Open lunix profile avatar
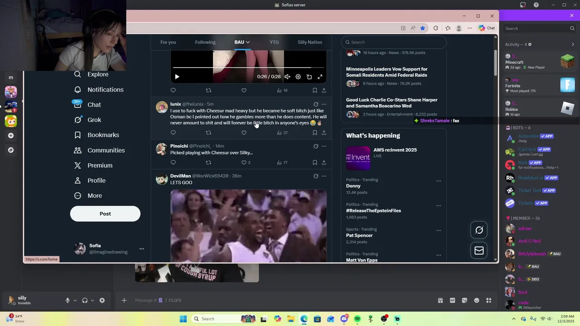Viewport: 580px width, 326px height. point(162,107)
